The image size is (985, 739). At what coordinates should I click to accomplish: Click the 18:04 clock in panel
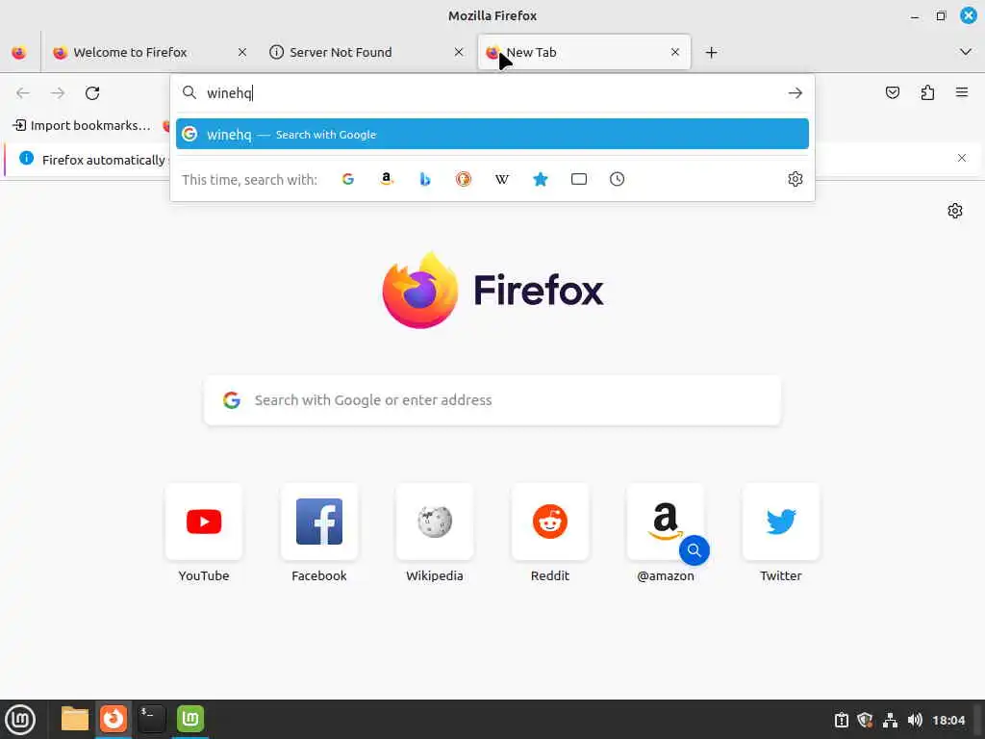tap(948, 720)
